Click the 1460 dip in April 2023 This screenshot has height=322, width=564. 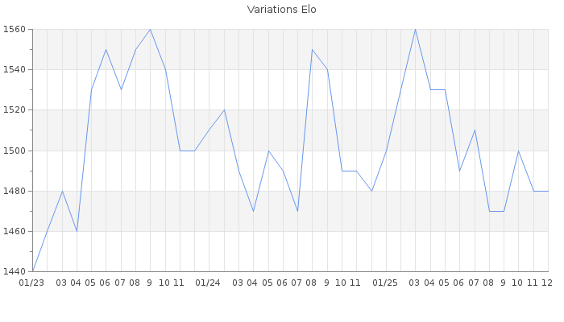point(77,231)
